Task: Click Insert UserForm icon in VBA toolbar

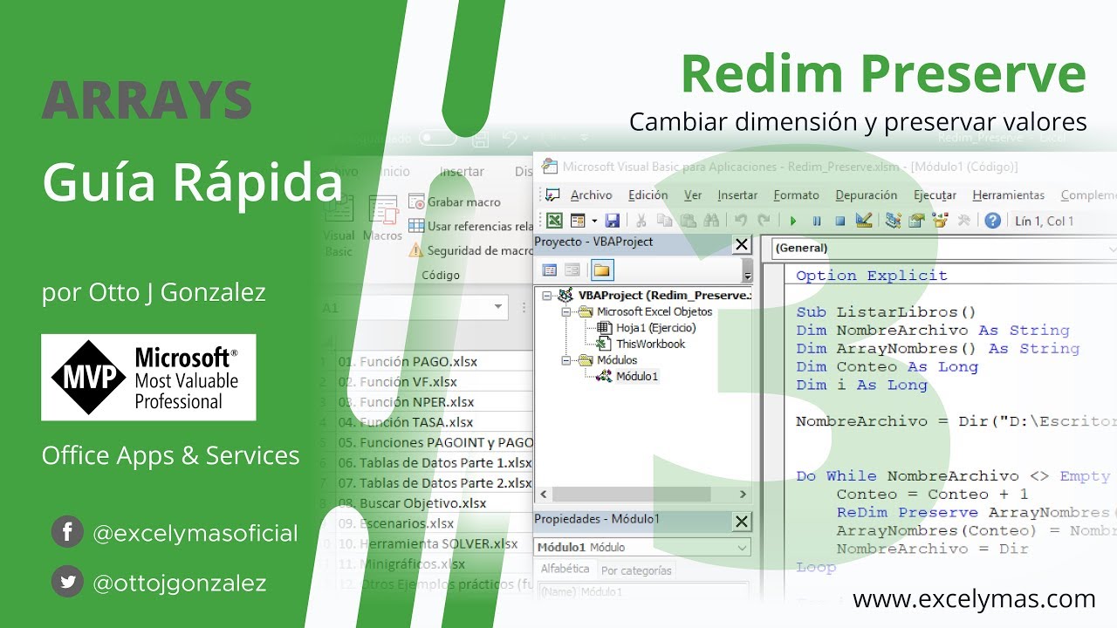Action: pos(578,221)
